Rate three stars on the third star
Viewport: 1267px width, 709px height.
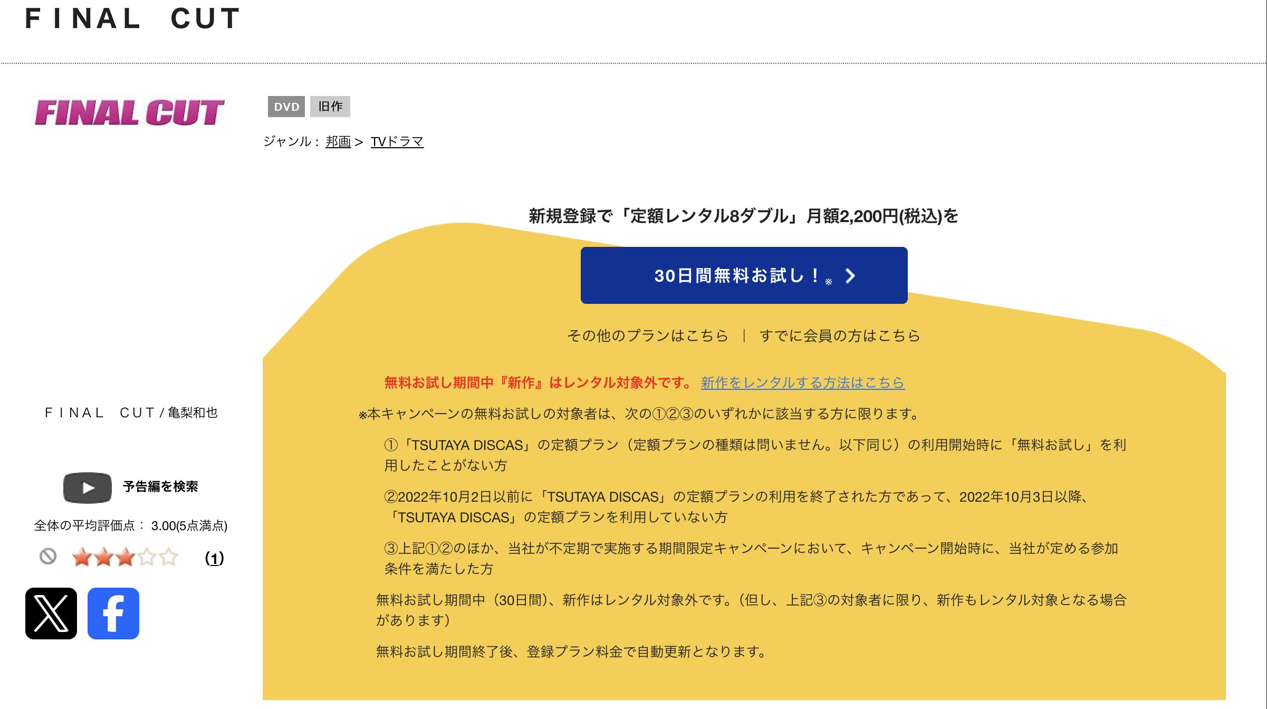126,557
